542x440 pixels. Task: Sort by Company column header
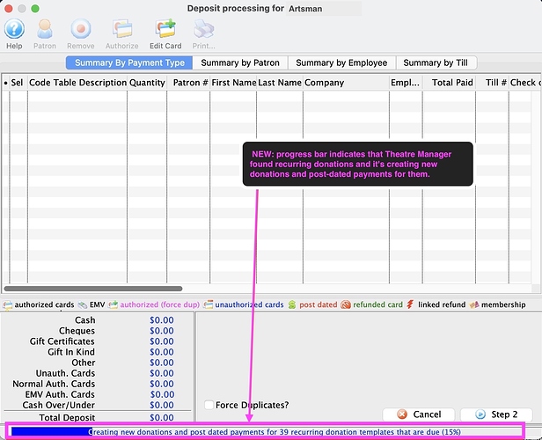(346, 83)
